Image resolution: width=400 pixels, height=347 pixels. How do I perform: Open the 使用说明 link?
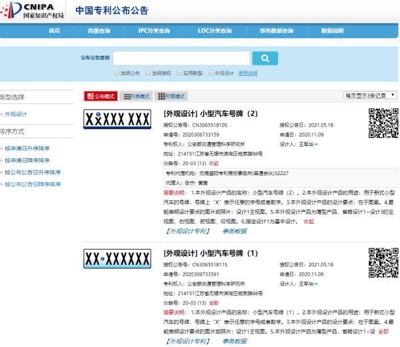248,73
